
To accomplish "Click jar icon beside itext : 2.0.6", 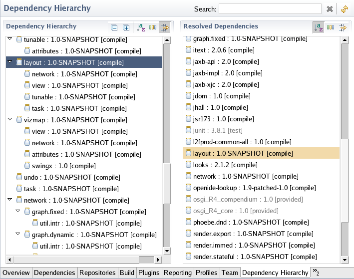I will tap(188, 50).
